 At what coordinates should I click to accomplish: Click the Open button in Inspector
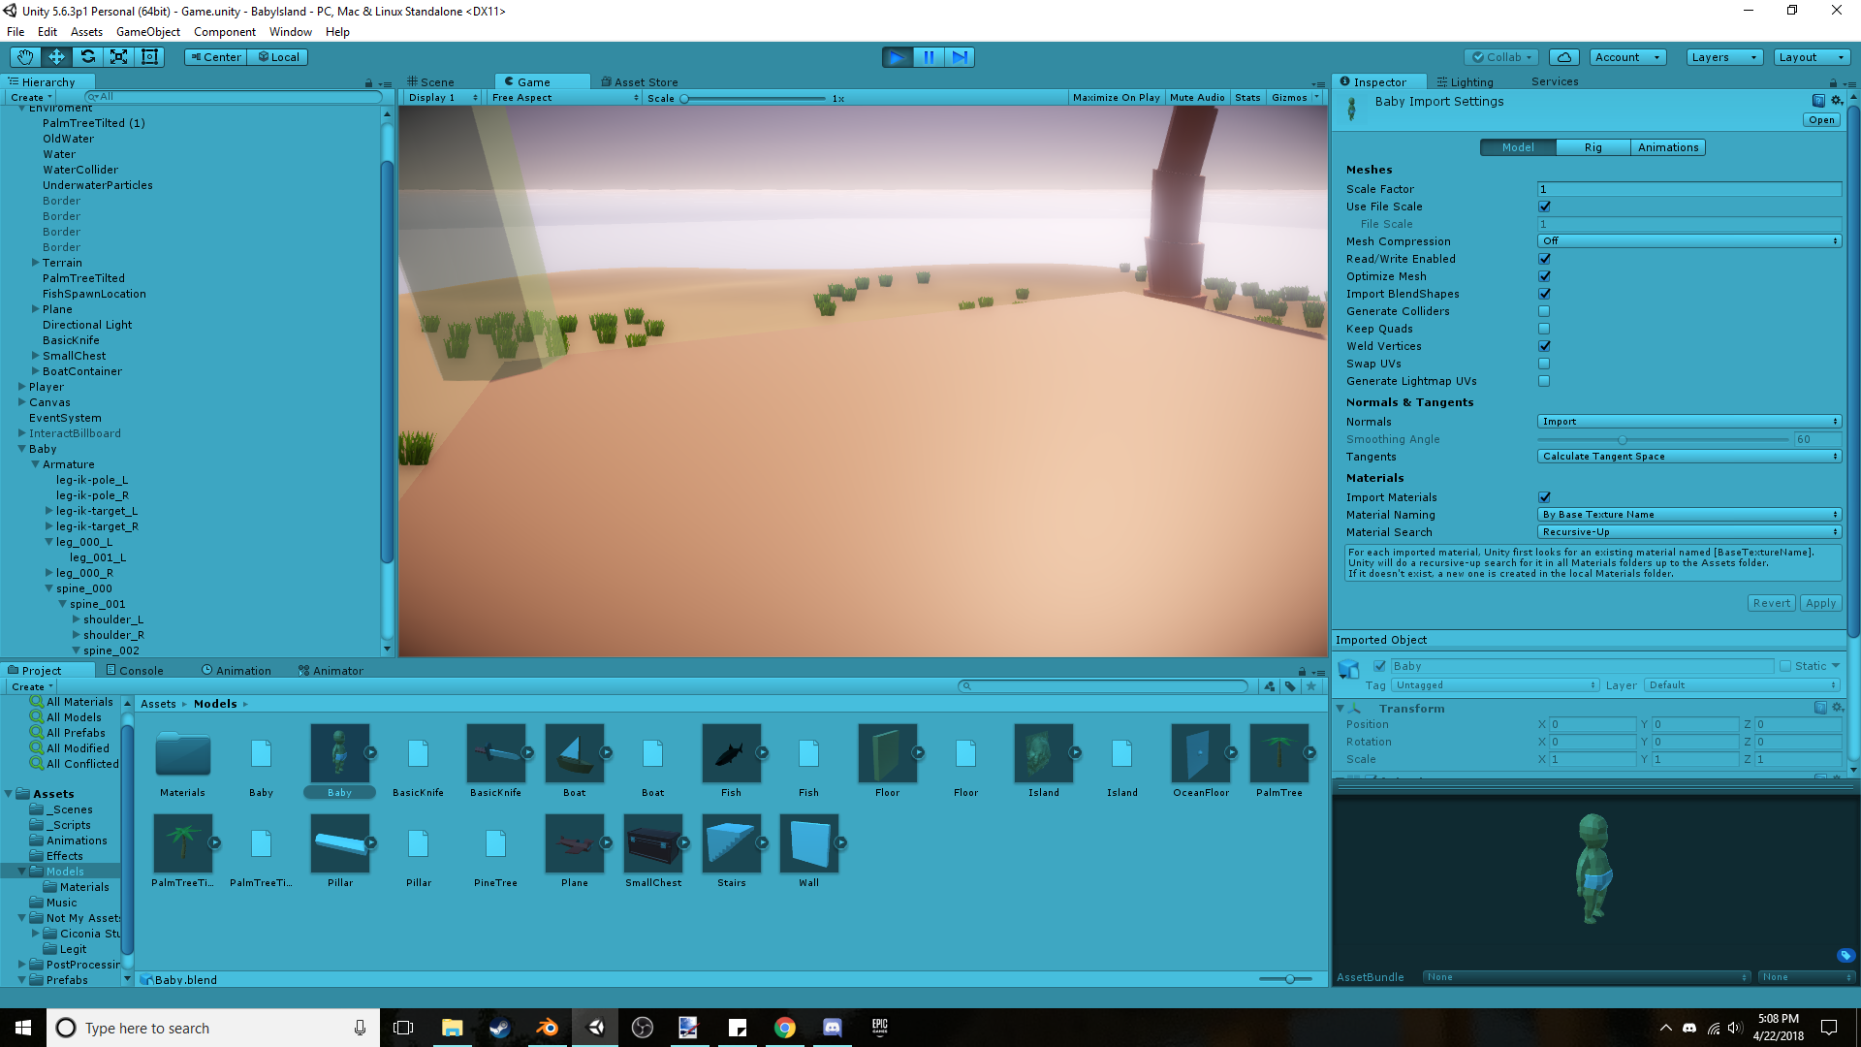(1821, 120)
